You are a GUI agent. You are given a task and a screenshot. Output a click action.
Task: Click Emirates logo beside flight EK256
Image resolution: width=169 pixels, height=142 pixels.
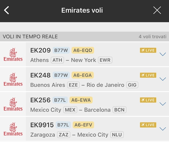click(x=13, y=104)
